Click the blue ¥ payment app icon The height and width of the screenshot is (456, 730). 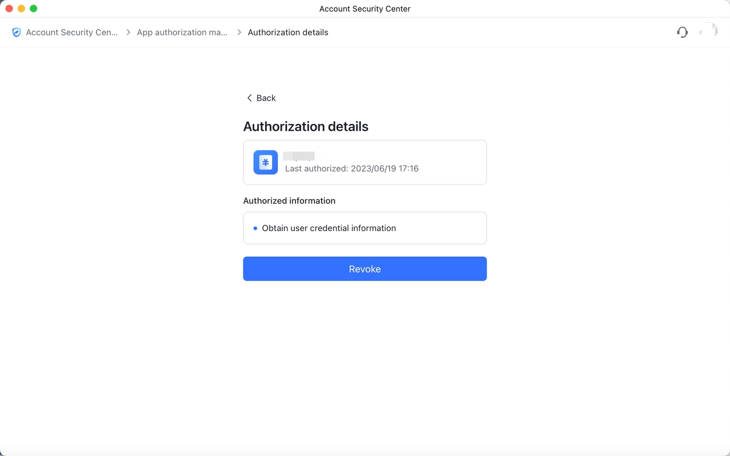[265, 162]
